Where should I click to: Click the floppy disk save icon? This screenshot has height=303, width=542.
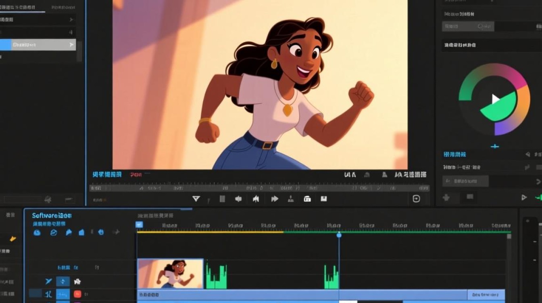tap(323, 198)
